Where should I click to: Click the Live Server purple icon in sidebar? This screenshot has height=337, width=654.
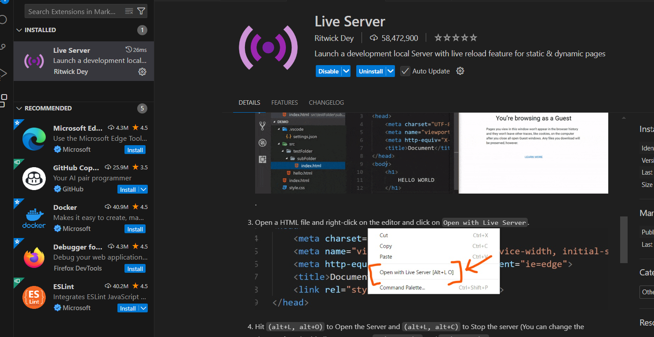pyautogui.click(x=34, y=61)
